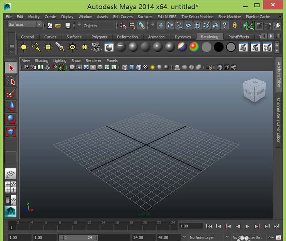Open the shelf options down arrow
This screenshot has height=241, width=286.
tap(12, 52)
